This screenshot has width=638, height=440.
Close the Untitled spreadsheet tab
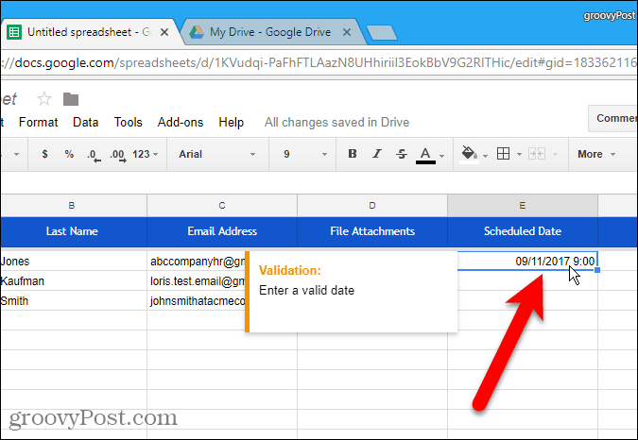coord(164,32)
